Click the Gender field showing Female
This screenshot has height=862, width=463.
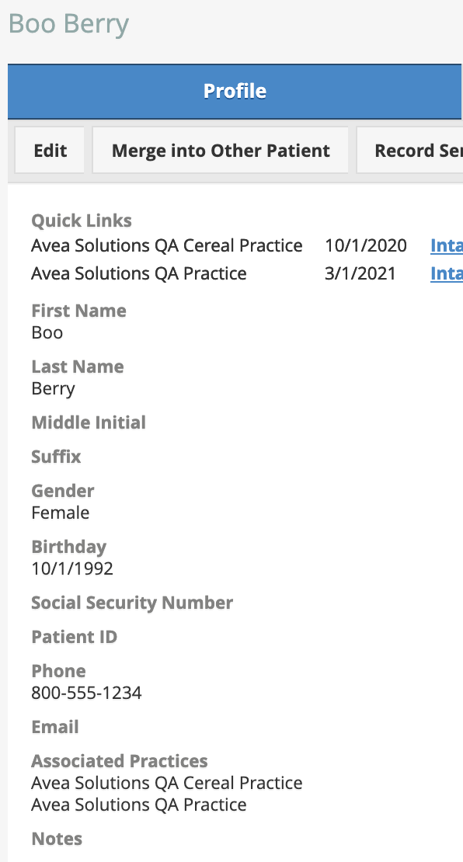(x=60, y=513)
